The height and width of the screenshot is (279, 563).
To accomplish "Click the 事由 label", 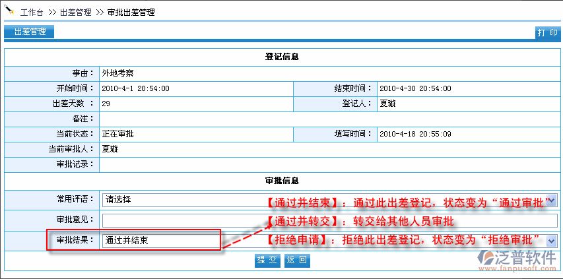I will pos(83,73).
